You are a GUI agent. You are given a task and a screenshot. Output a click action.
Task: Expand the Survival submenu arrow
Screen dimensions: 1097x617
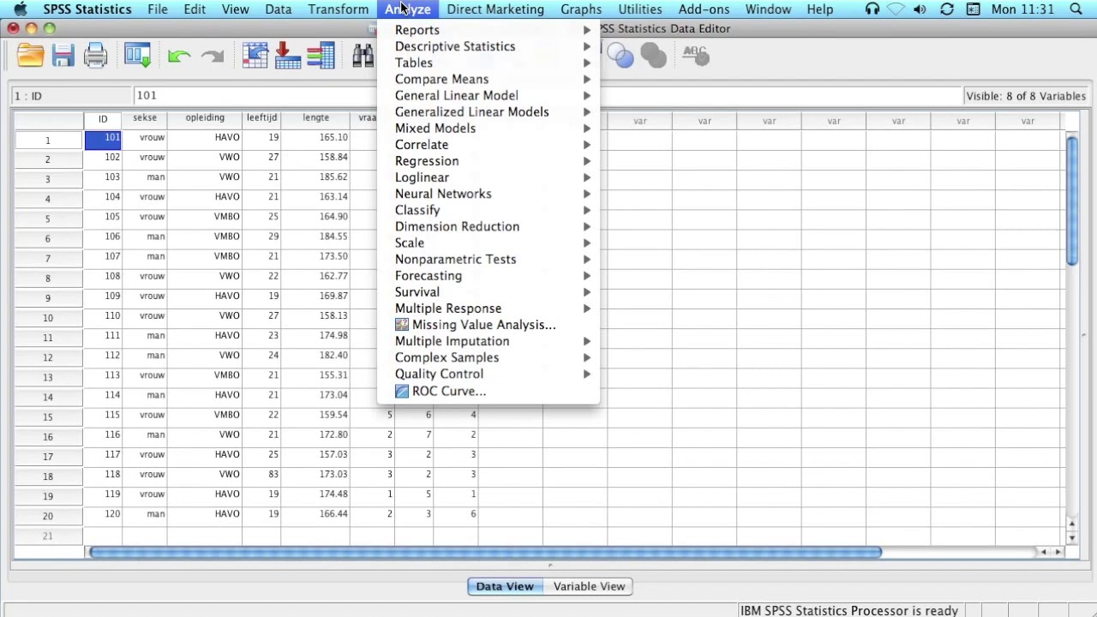pos(587,292)
